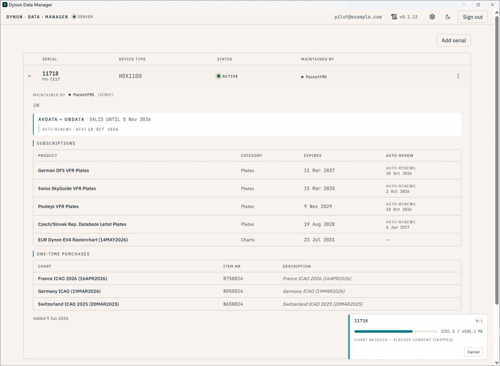Select the Swiss SkyGuide VFR Plates row
This screenshot has width=500, height=366.
(247, 188)
